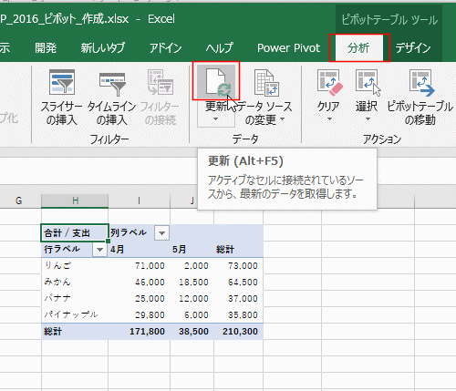Viewport: 456px width, 391px height.
Task: Click the クリア pivot icon
Action: coord(329,81)
